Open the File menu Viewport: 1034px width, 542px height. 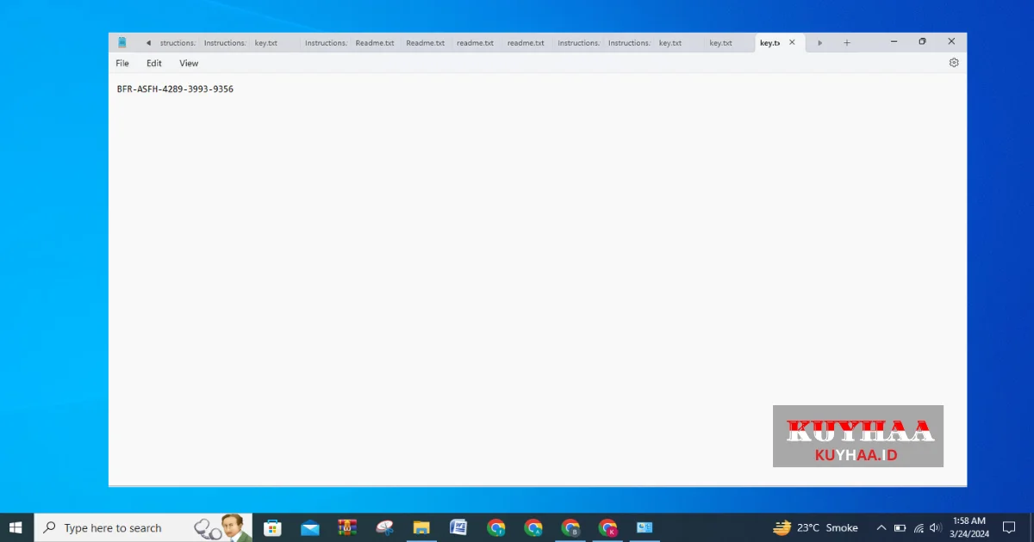pos(122,63)
